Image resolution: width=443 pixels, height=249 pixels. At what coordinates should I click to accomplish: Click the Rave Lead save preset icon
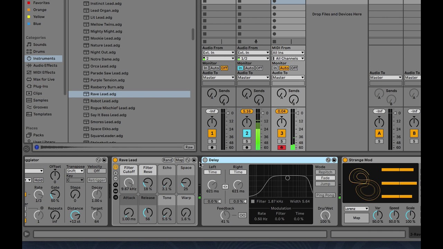coord(194,160)
